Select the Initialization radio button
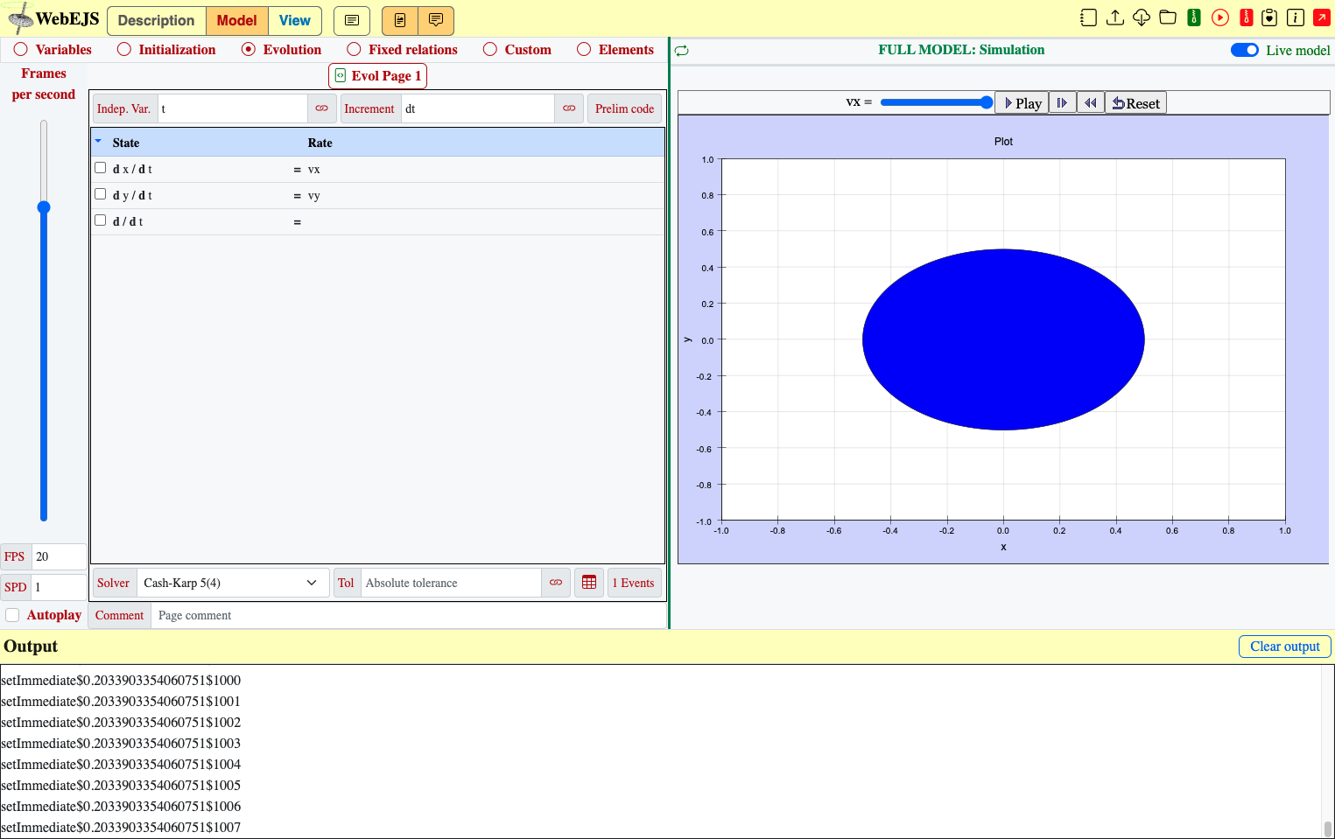The width and height of the screenshot is (1335, 839). (x=124, y=50)
